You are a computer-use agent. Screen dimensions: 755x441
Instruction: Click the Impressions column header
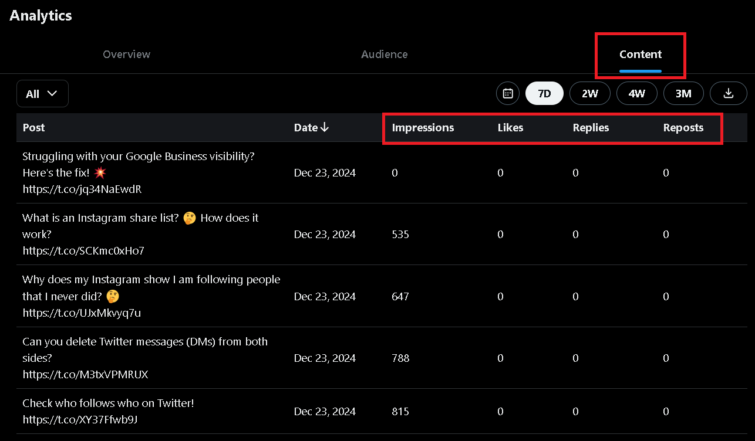click(423, 127)
